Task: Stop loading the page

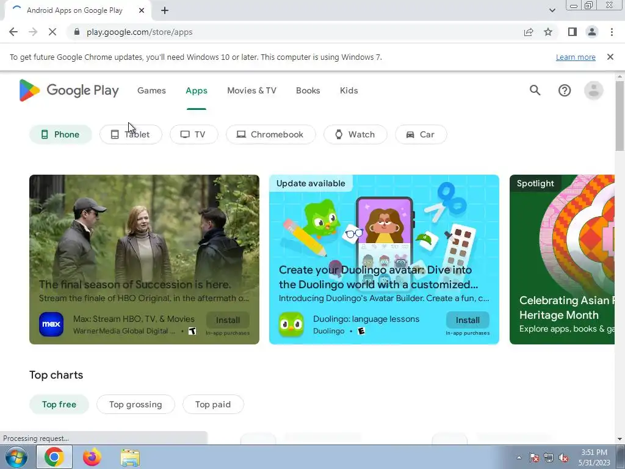Action: click(52, 32)
